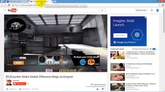Open the three-dots more actions menu
The image size is (165, 92).
35,89
